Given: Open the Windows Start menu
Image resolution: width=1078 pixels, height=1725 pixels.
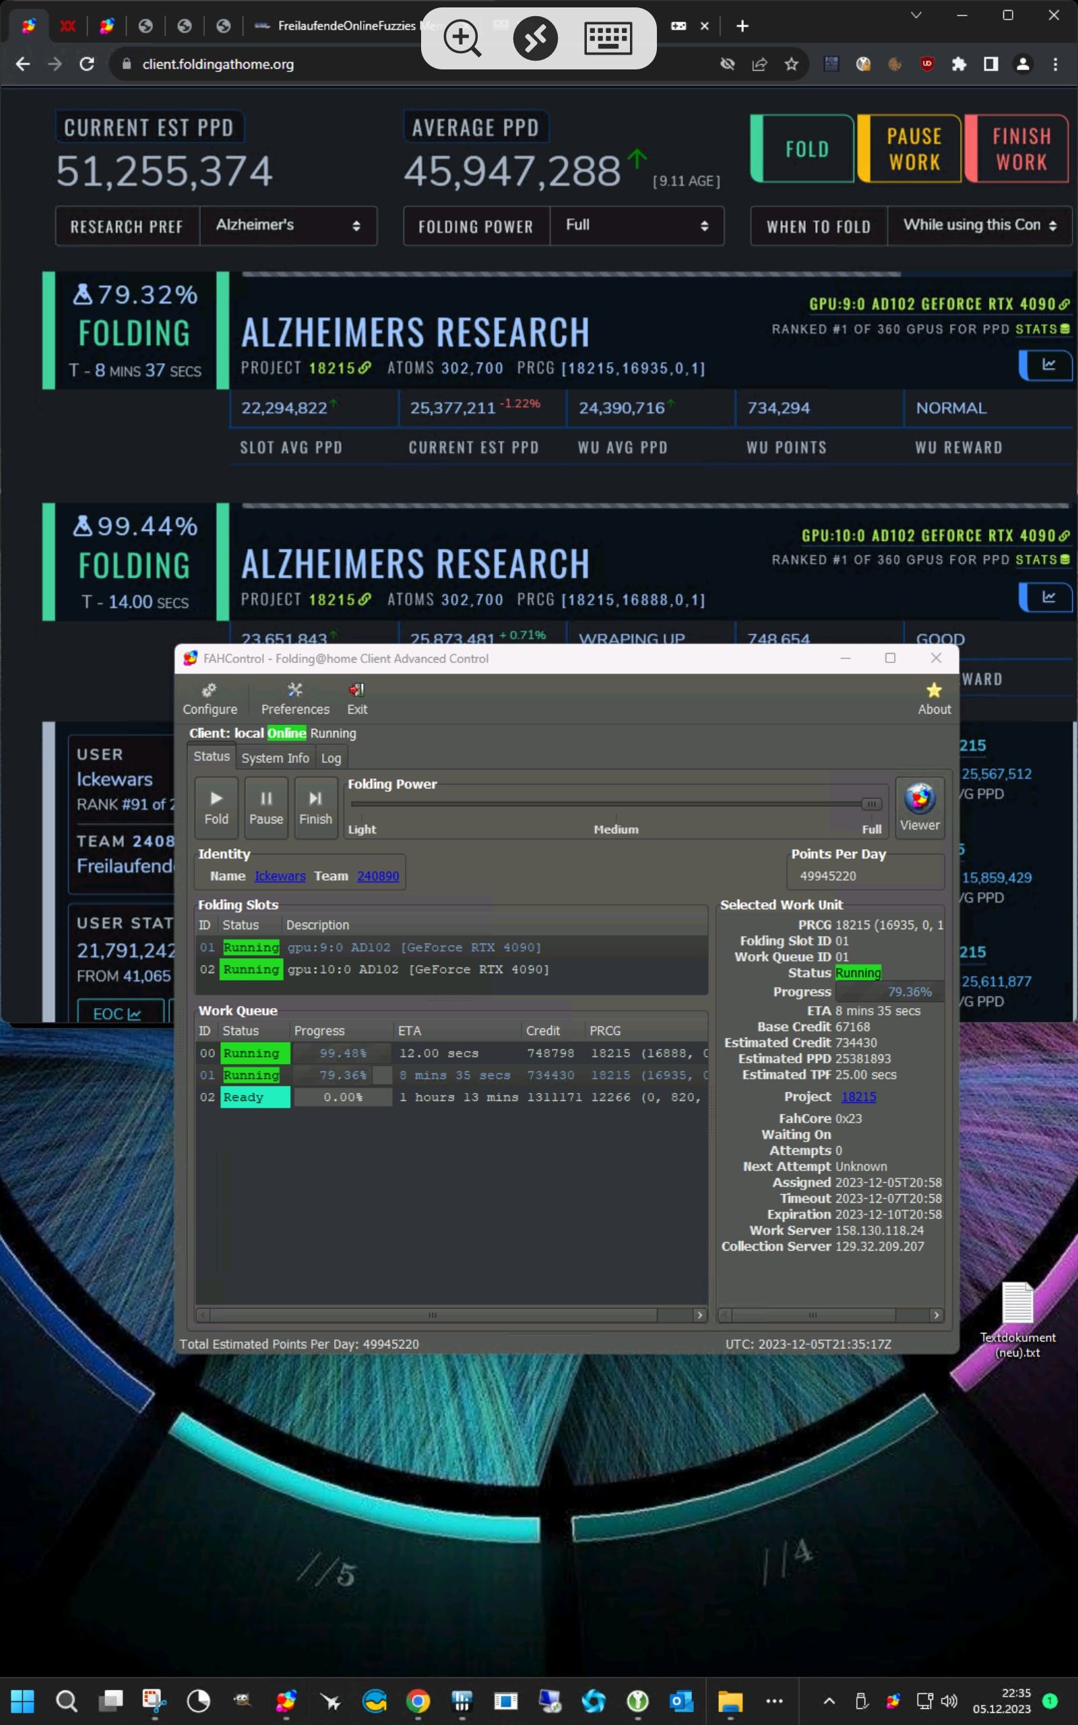Looking at the screenshot, I should pos(23,1701).
